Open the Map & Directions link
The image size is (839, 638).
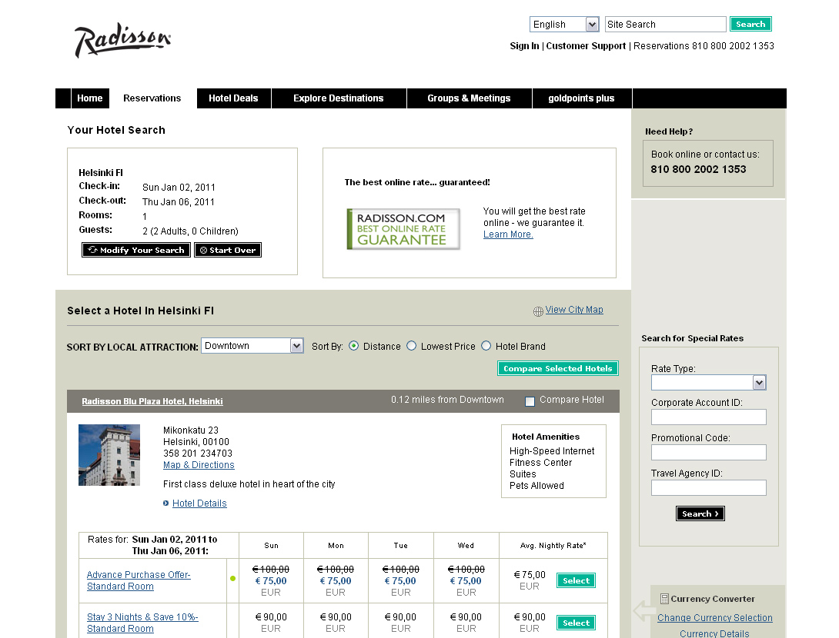199,465
